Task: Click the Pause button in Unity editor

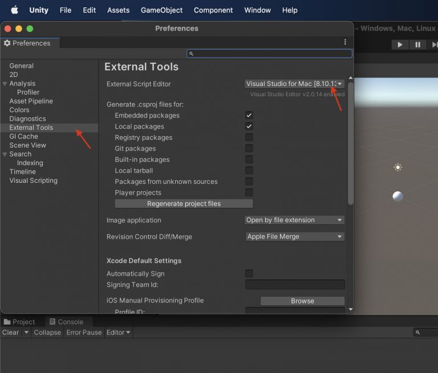Action: pos(417,44)
